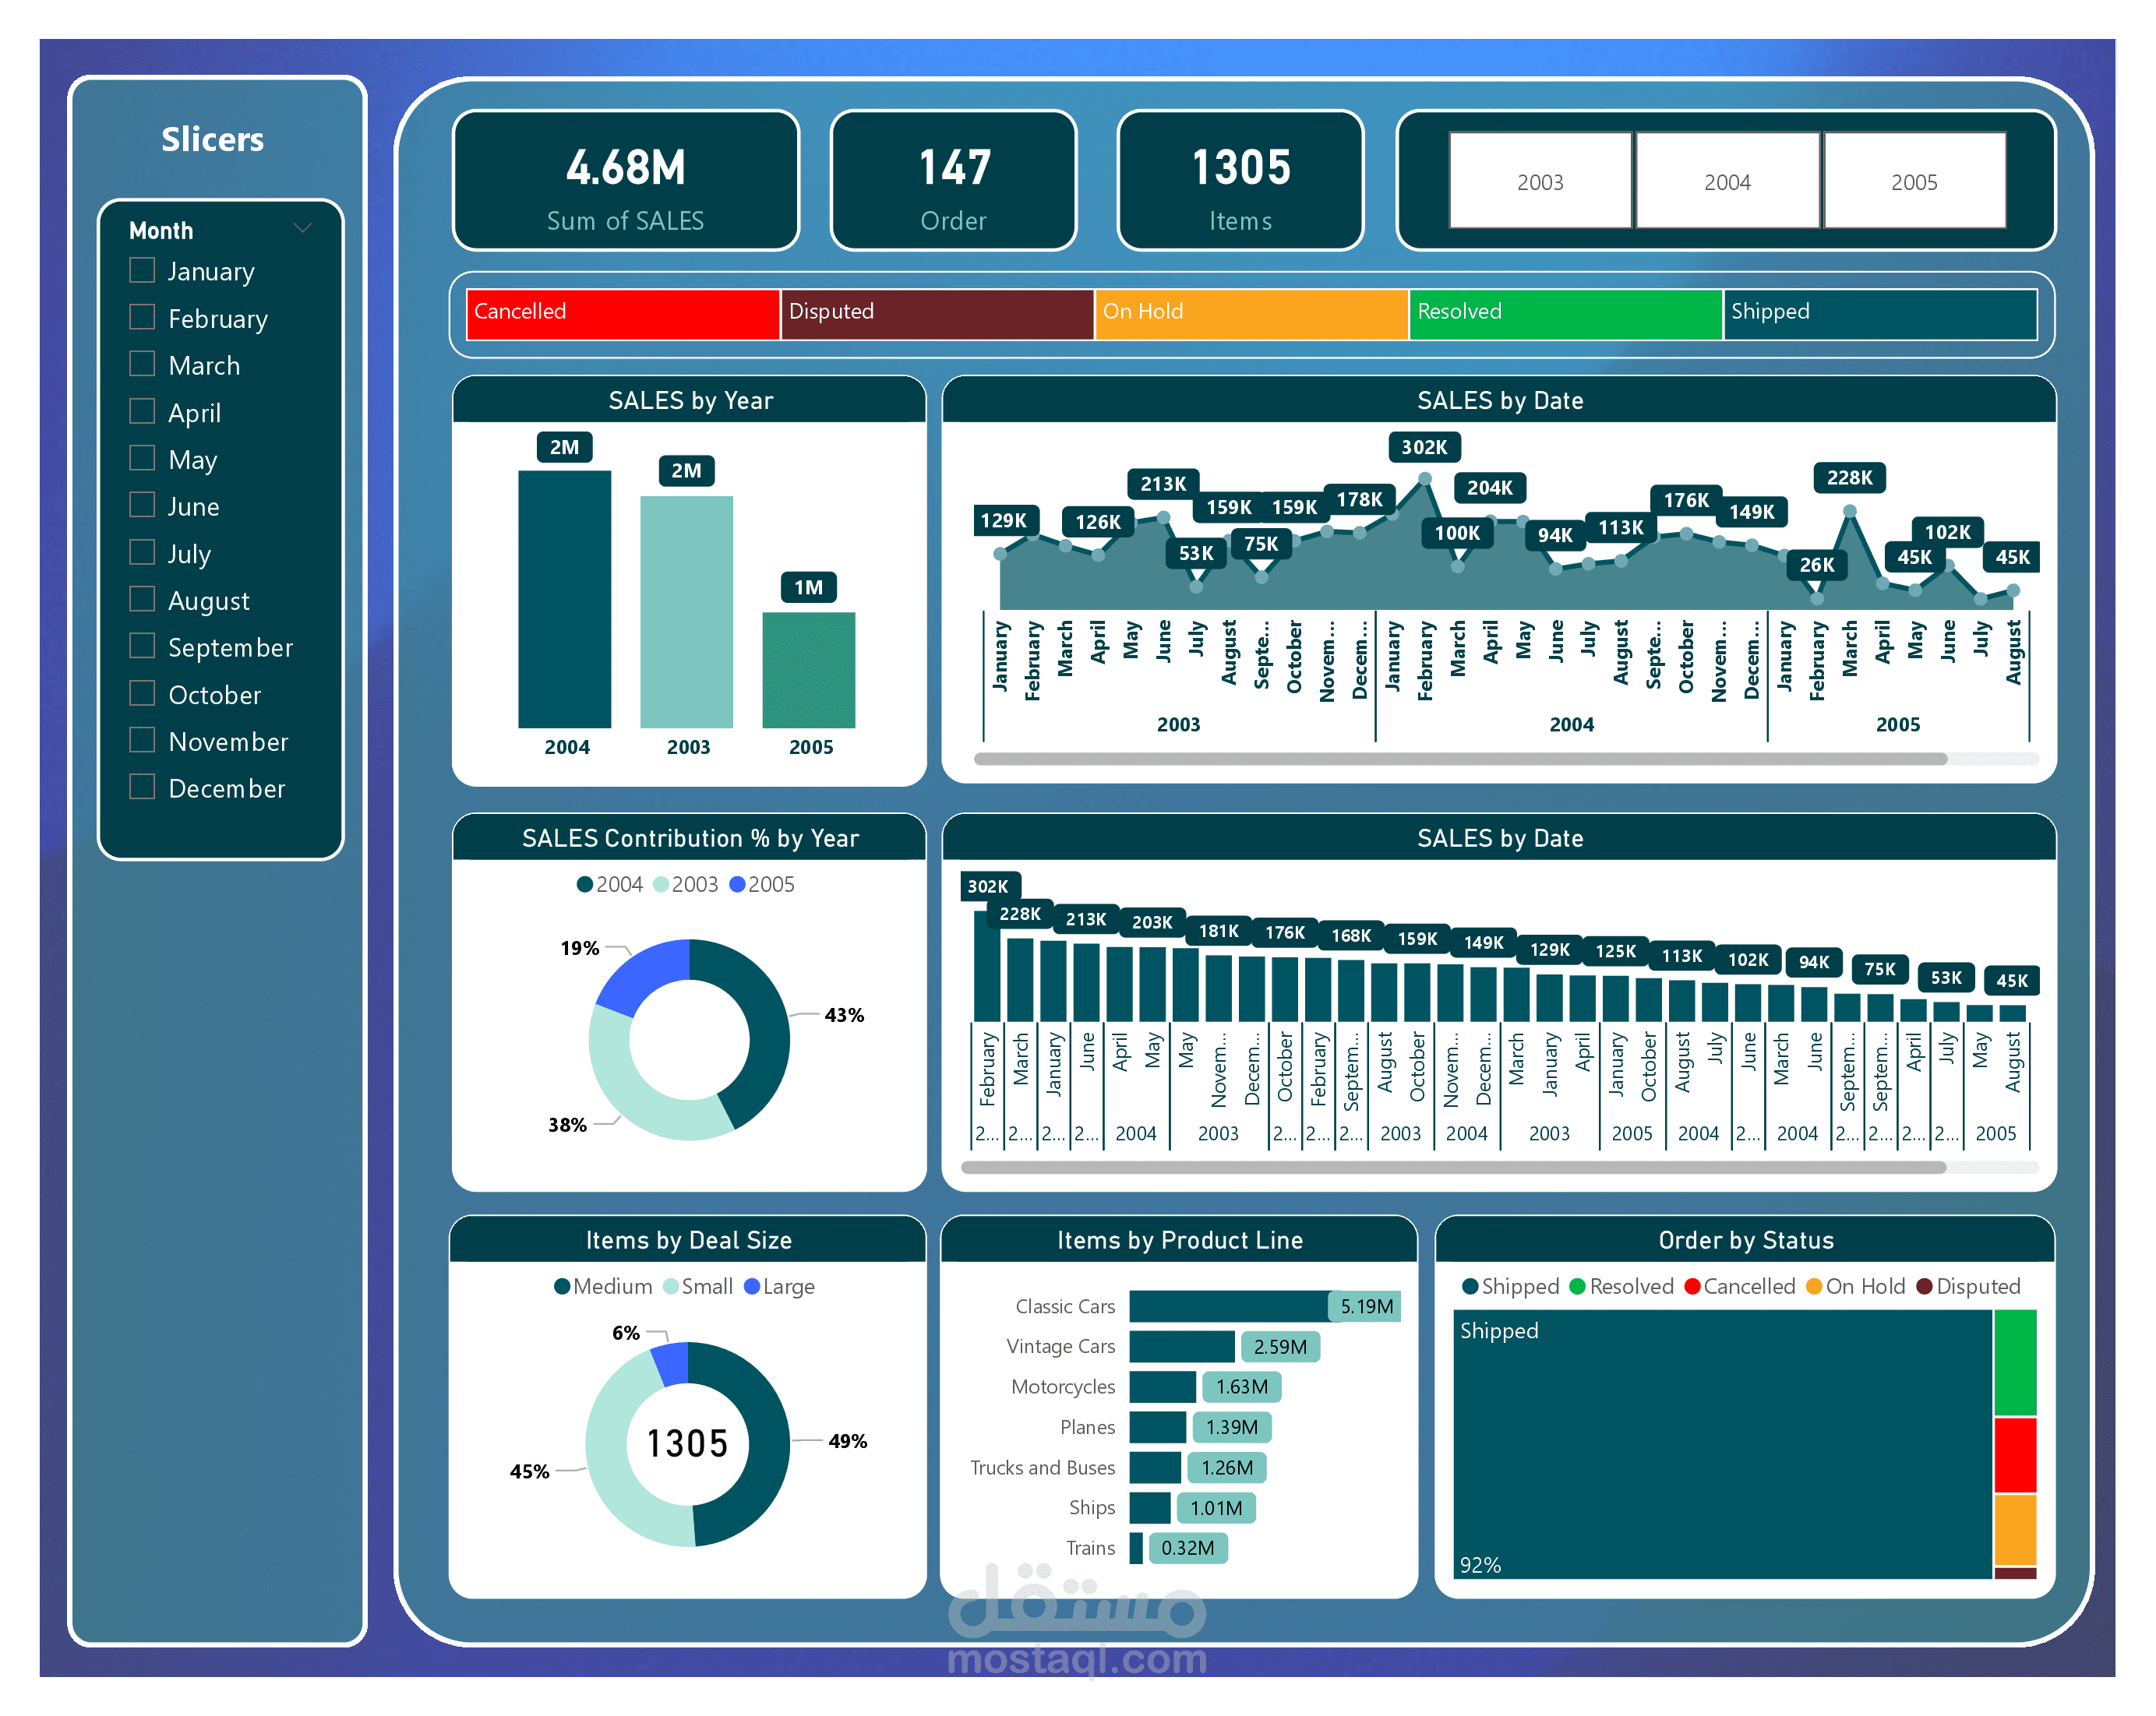Image resolution: width=2156 pixels, height=1716 pixels.
Task: Check the January month checkbox
Action: [x=142, y=271]
